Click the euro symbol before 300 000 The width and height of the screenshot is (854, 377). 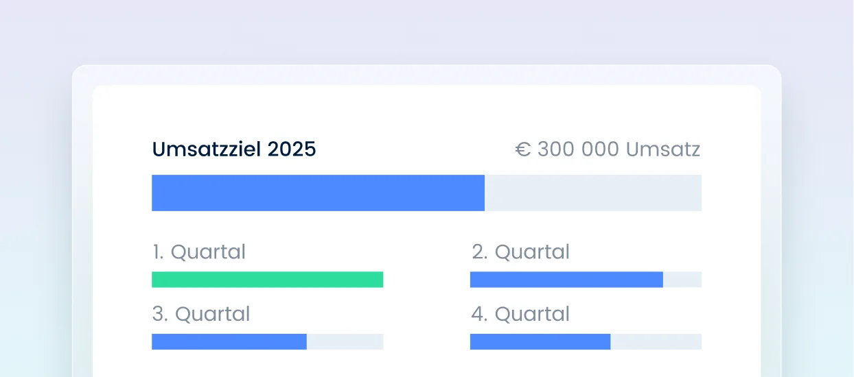(x=523, y=149)
